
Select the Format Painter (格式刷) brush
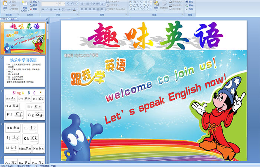coord(10,9)
